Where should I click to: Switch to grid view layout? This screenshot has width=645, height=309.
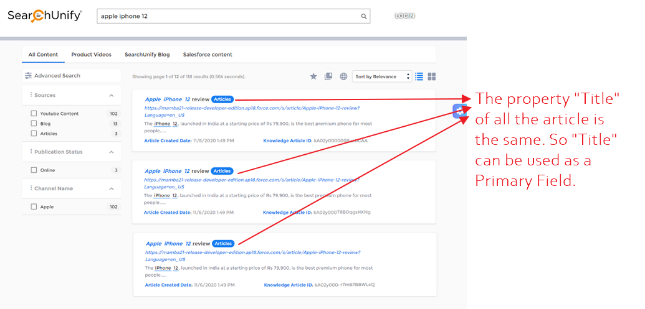[x=432, y=76]
